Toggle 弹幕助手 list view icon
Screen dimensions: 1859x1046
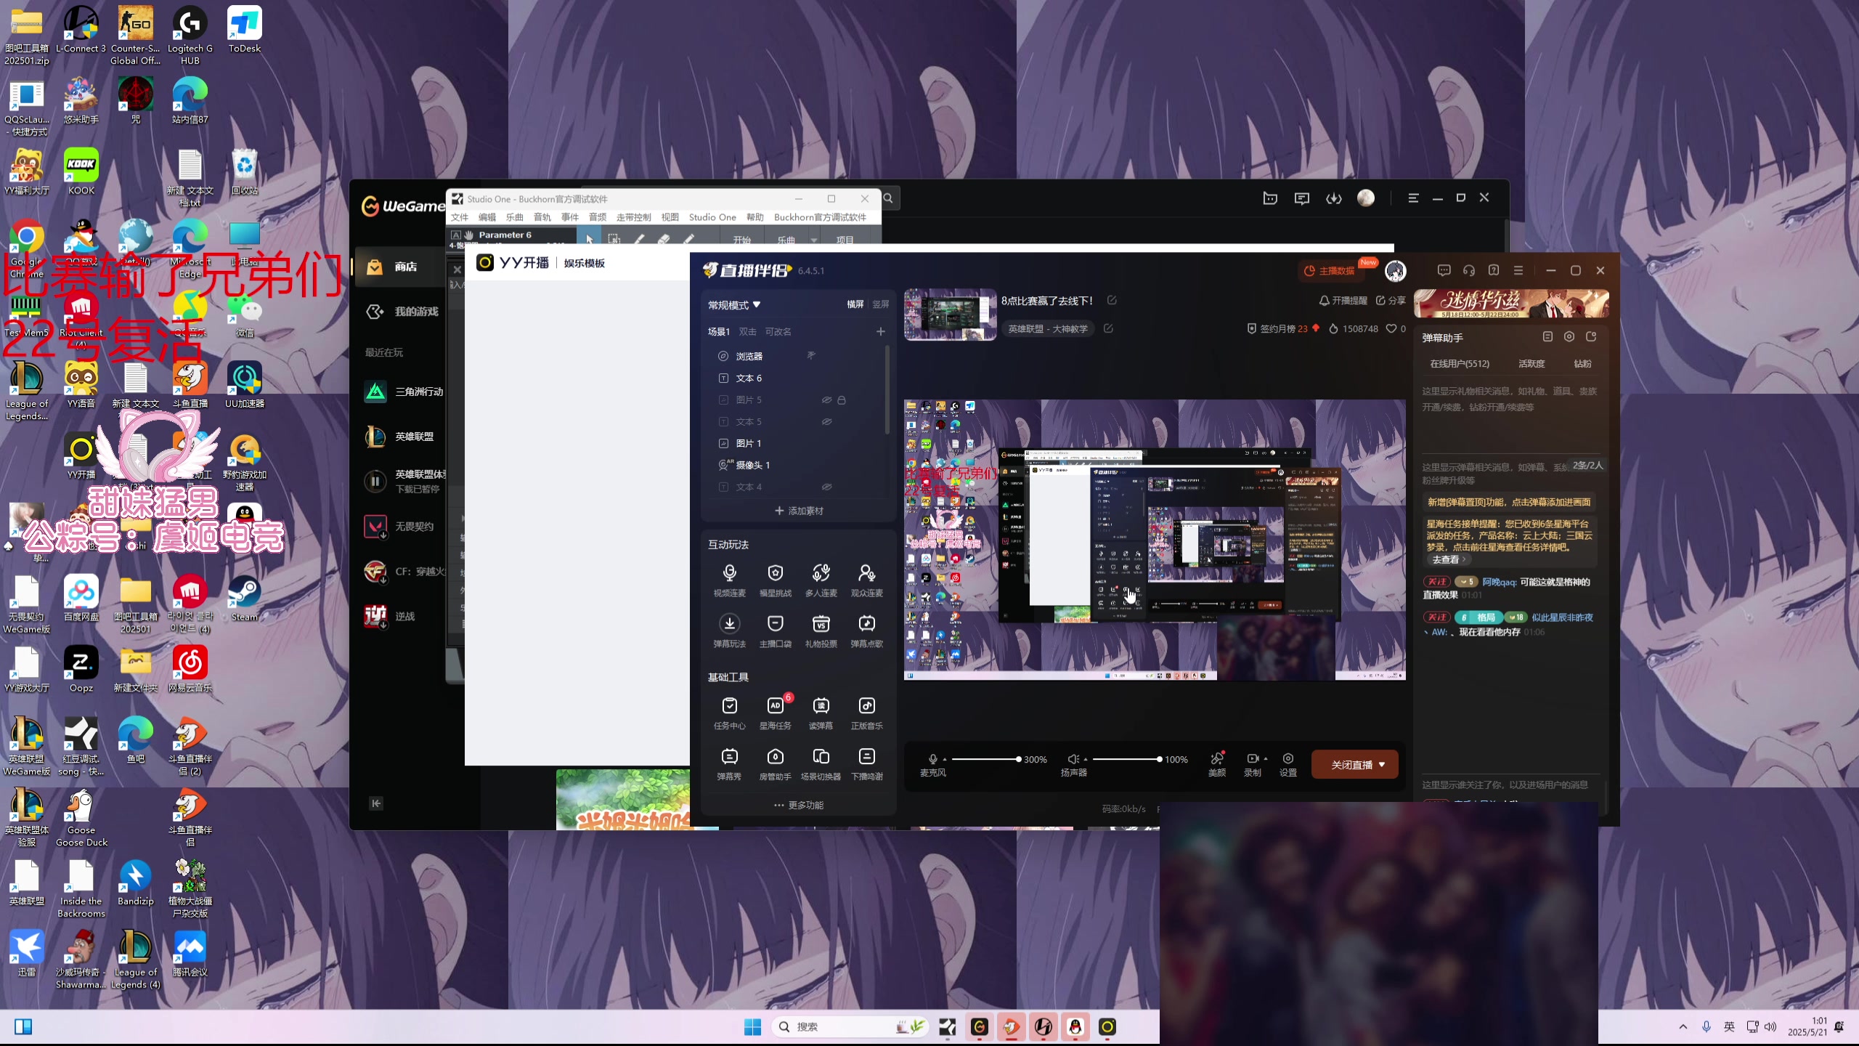pos(1547,337)
